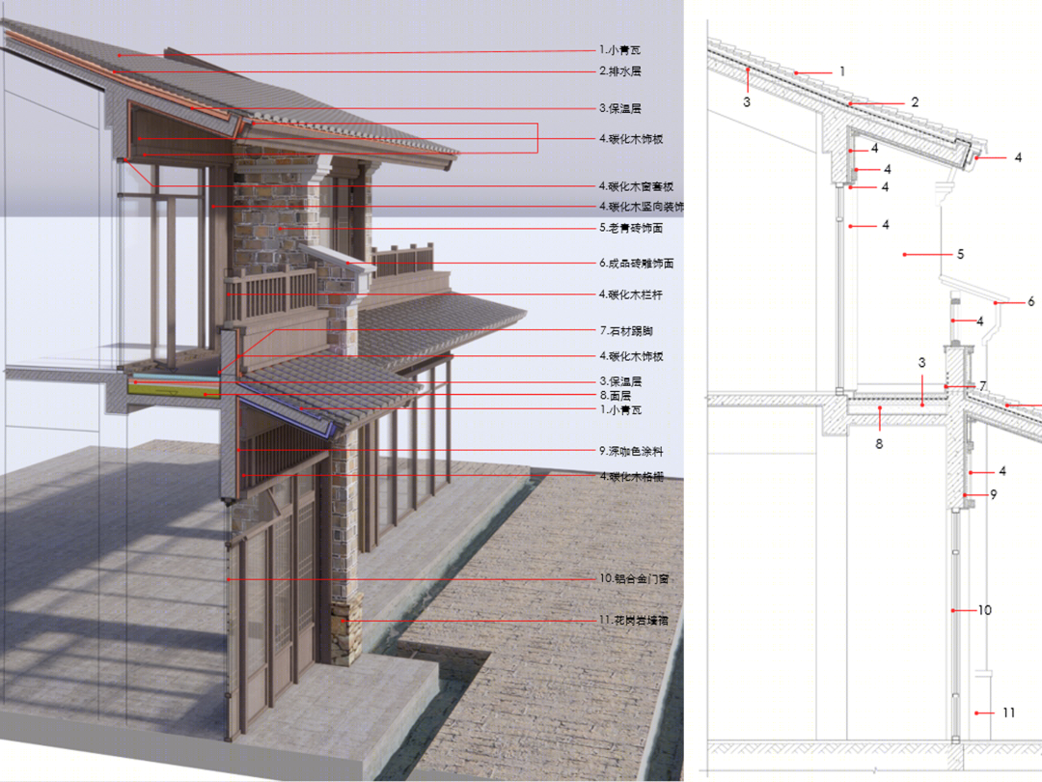The width and height of the screenshot is (1042, 782).
Task: Click number 2 in the section drawing
Action: click(x=915, y=102)
